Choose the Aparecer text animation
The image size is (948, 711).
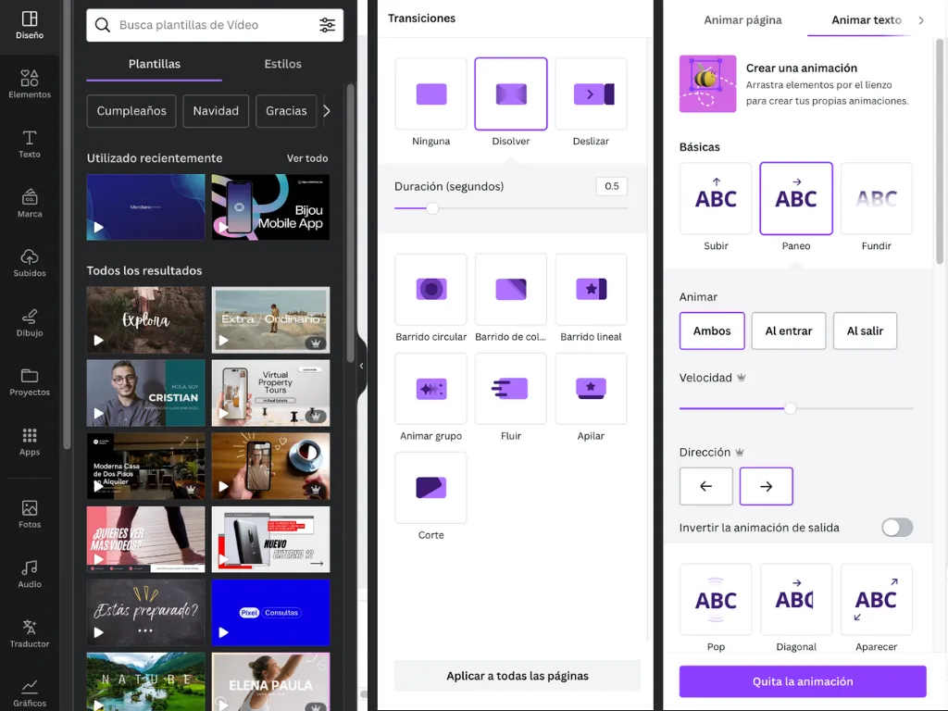(877, 600)
